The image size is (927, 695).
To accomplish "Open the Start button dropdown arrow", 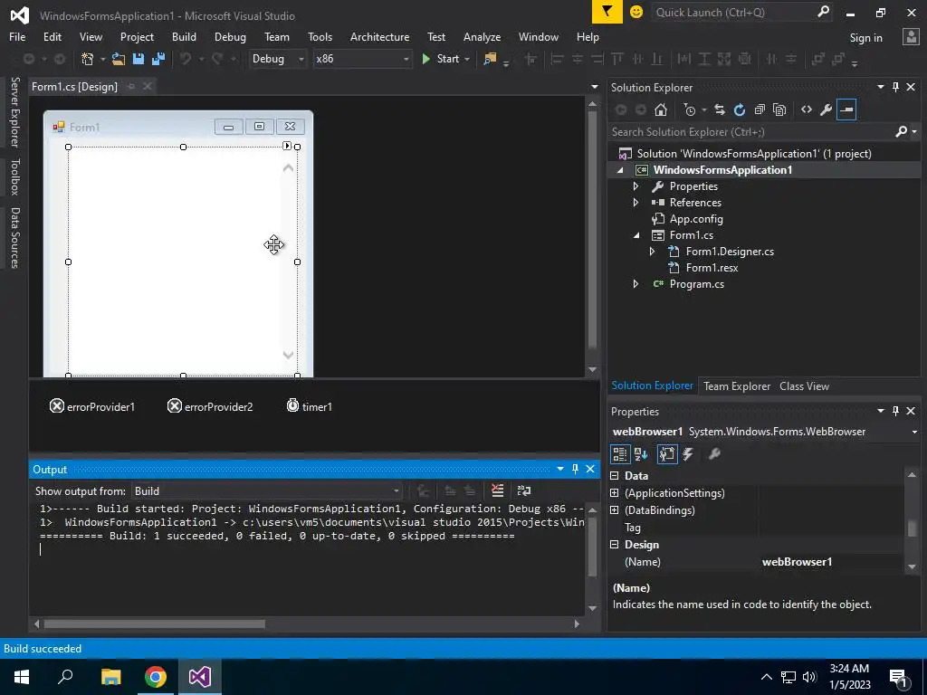I will point(467,59).
